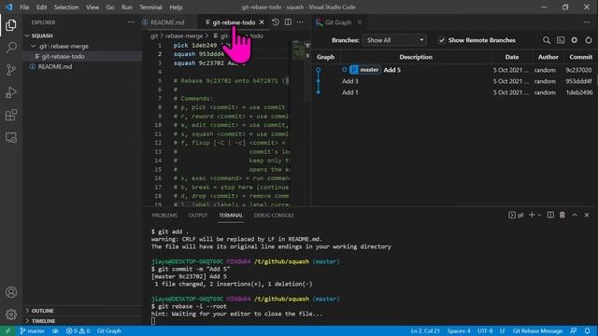Open the View menu
The height and width of the screenshot is (336, 598).
(93, 7)
